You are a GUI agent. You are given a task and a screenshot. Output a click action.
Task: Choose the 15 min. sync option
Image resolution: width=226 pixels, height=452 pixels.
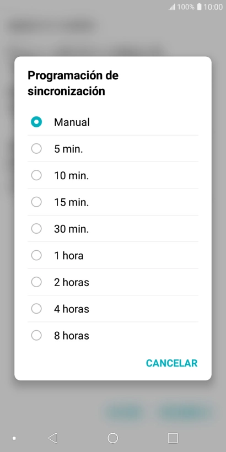(112, 202)
